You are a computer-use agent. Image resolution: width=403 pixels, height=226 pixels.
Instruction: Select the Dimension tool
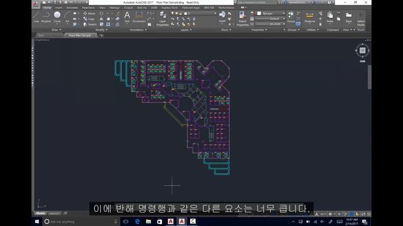click(139, 17)
